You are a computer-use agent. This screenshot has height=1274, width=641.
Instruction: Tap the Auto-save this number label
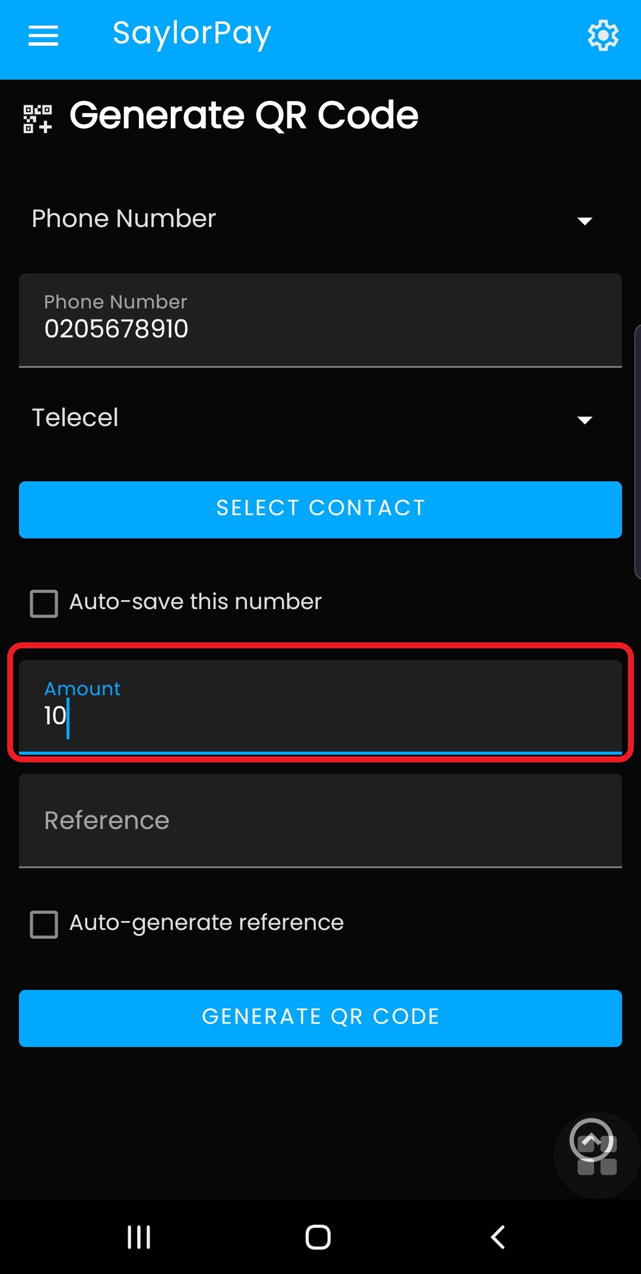coord(195,602)
